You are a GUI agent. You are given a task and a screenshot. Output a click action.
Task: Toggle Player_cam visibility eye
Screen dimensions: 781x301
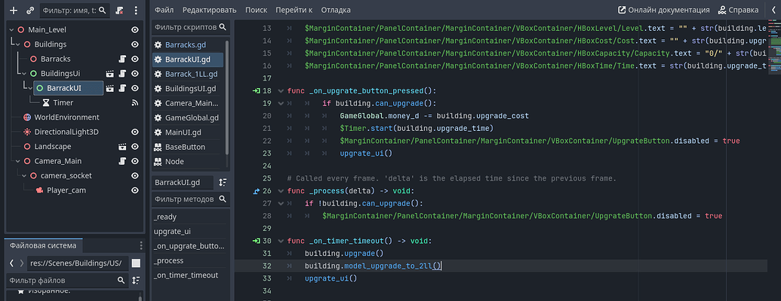(134, 190)
